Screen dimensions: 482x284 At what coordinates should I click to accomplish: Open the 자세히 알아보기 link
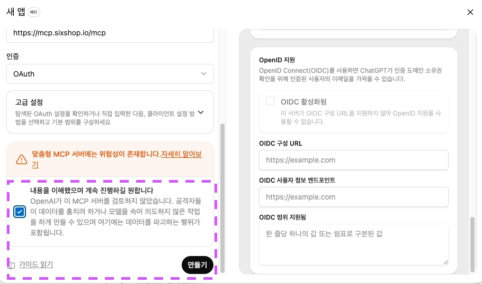(x=117, y=159)
